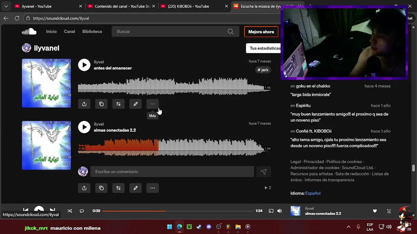The width and height of the screenshot is (417, 234).
Task: Open the SoundCloud logo home link
Action: coord(29,32)
